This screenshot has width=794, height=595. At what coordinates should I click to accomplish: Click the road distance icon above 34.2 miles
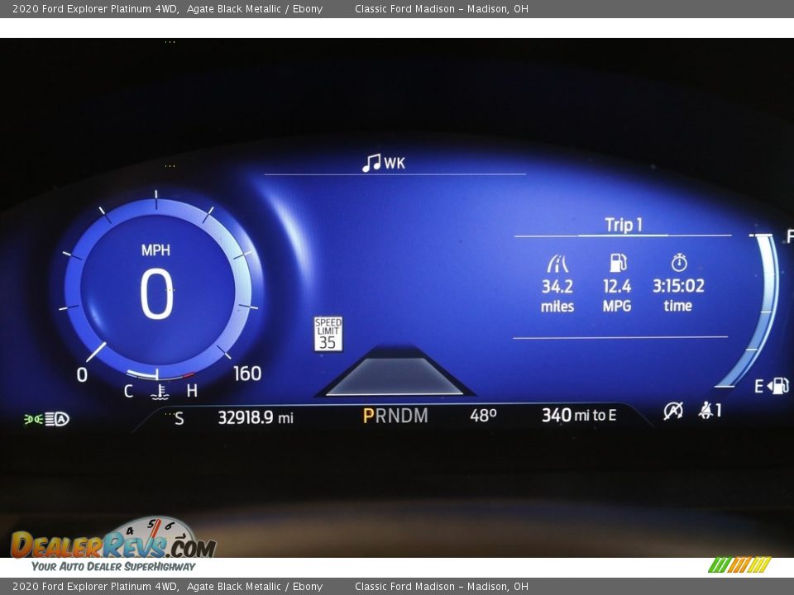tap(557, 264)
